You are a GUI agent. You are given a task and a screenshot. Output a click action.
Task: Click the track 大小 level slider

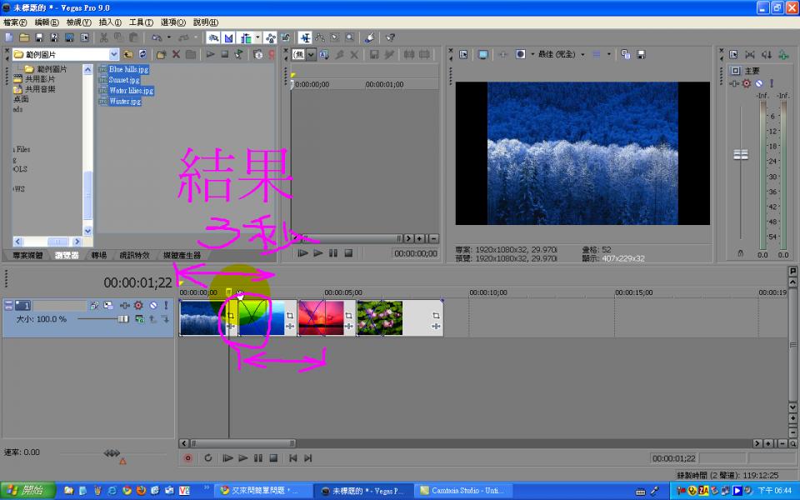click(x=123, y=319)
